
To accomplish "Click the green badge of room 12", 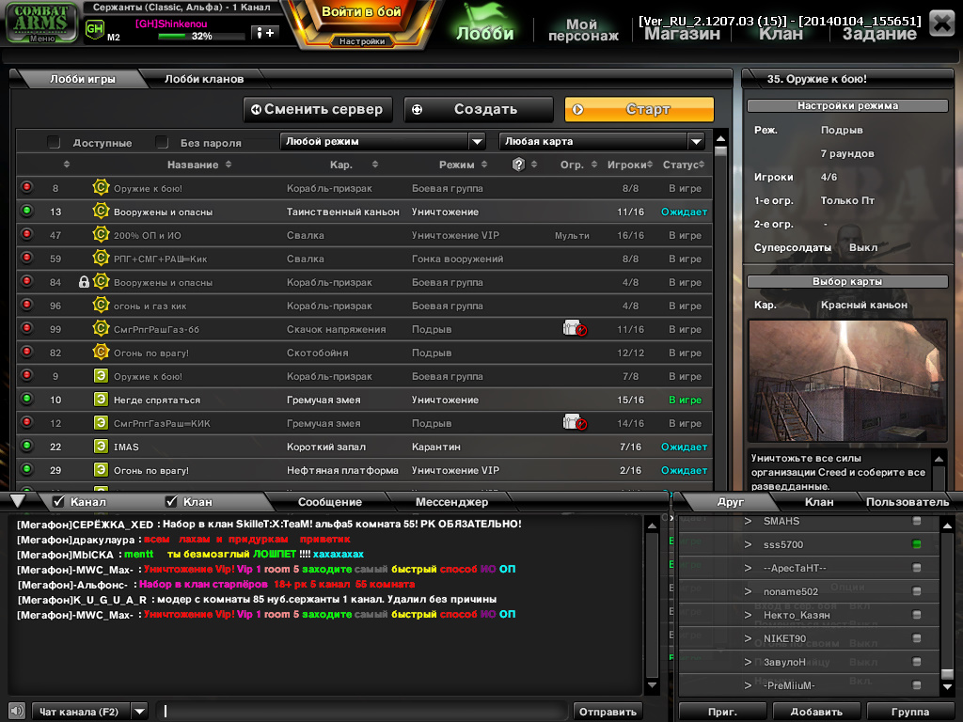I will coord(101,422).
